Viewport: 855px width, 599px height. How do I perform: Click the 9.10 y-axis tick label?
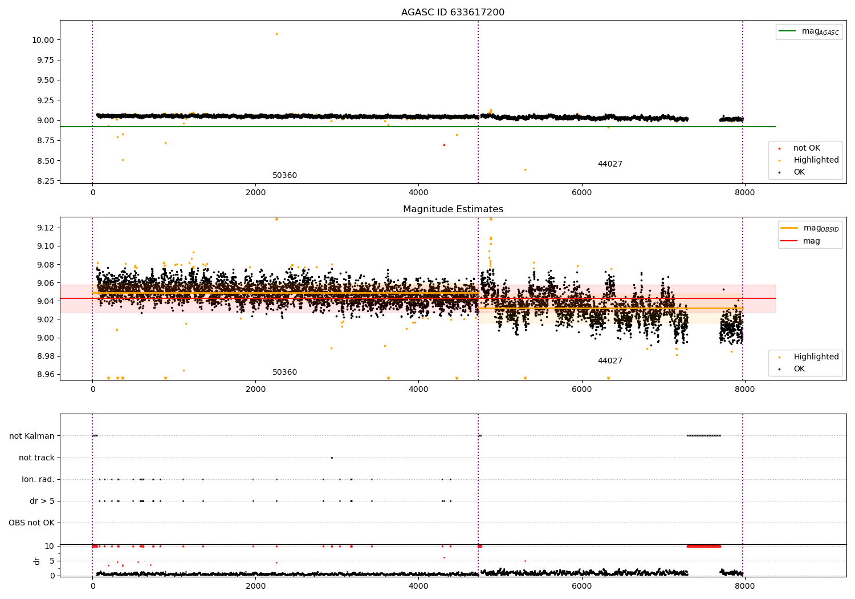point(45,246)
